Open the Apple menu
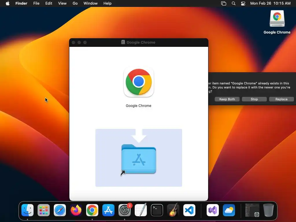Image resolution: width=296 pixels, height=222 pixels. [8, 3]
